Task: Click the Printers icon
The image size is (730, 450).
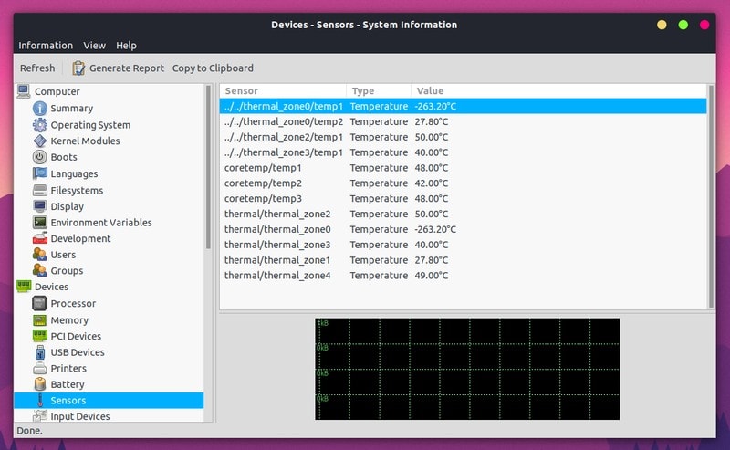Action: click(40, 368)
